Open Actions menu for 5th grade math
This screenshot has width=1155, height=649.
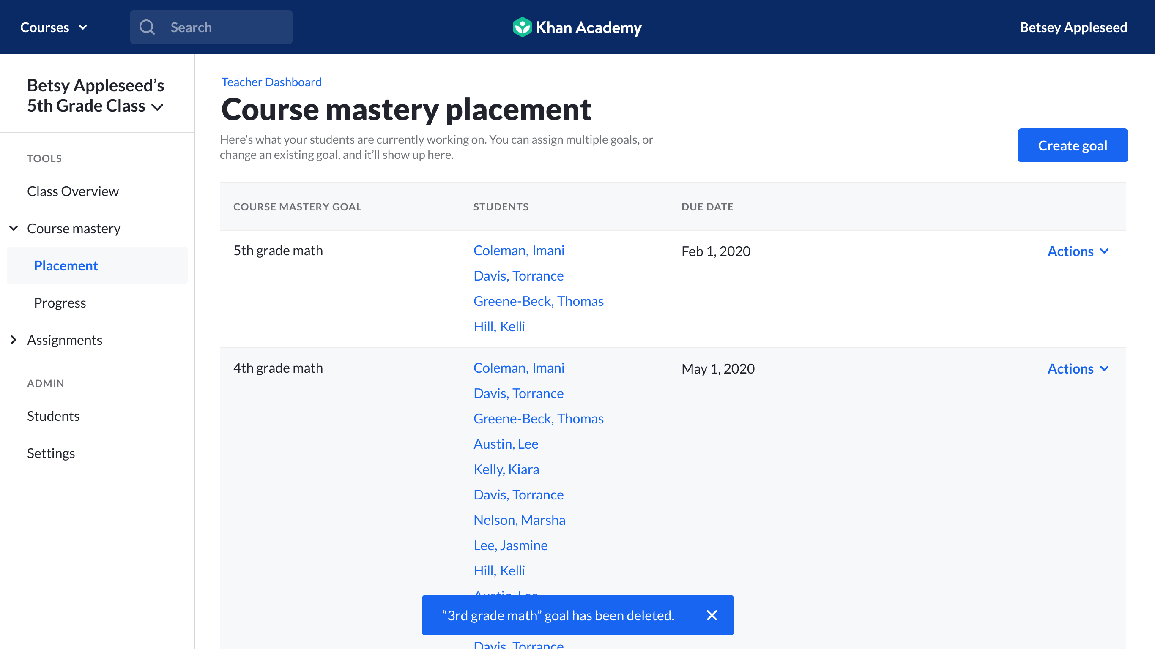point(1078,251)
